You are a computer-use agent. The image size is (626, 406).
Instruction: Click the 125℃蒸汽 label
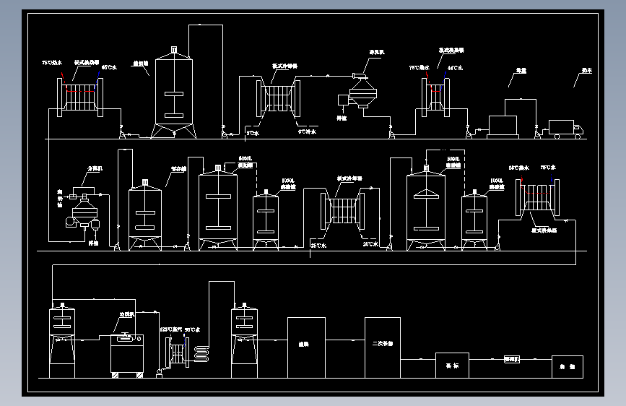pos(171,329)
